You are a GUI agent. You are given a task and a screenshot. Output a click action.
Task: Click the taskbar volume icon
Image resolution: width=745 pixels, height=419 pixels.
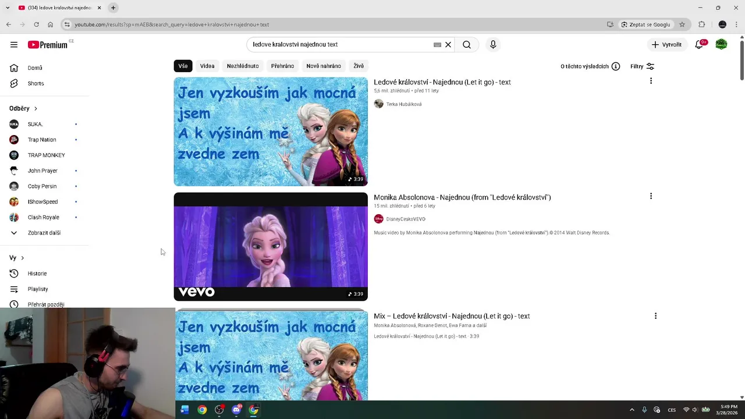695,410
